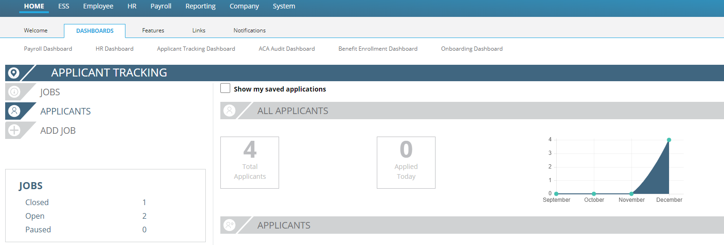Open the Company main menu
This screenshot has width=724, height=245.
tap(244, 6)
